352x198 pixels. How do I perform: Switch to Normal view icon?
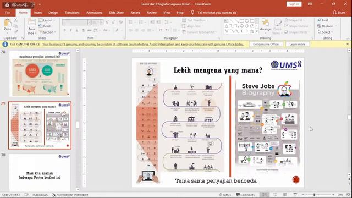coord(265,195)
